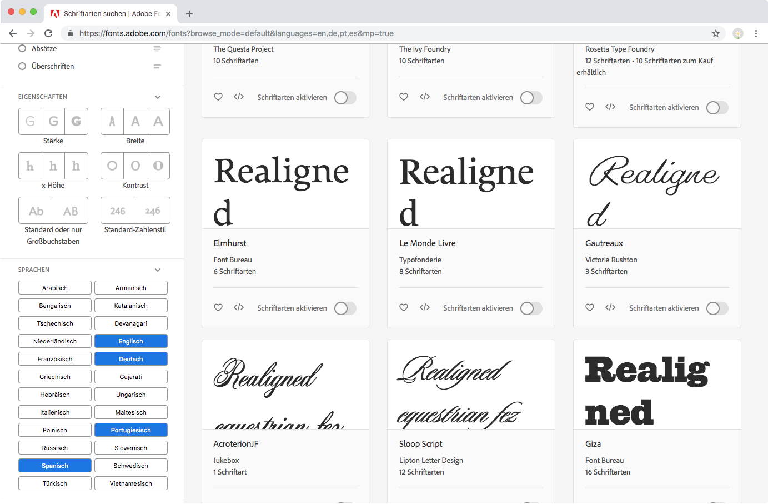The image size is (768, 504).
Task: Click the Giza font preview sample
Action: tap(657, 385)
